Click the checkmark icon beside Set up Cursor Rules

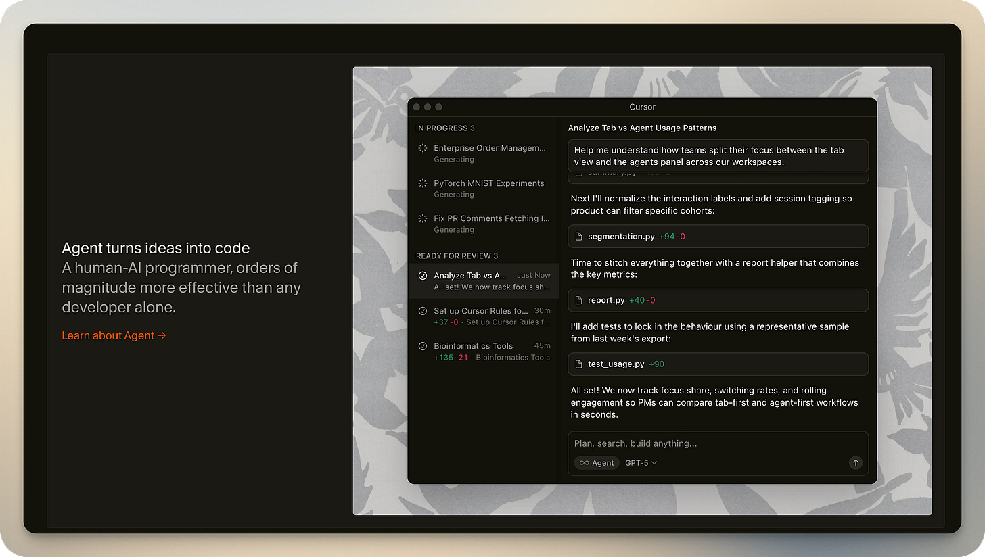[x=422, y=311]
